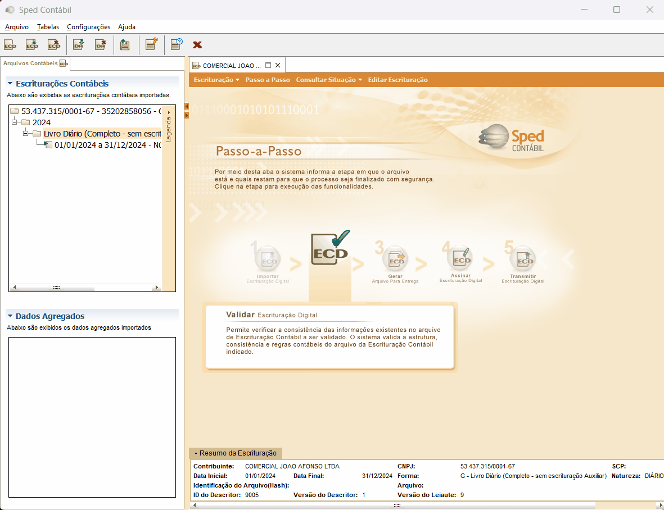Click the import ECD toolbar icon
Screen dimensions: 664x510
coord(32,45)
